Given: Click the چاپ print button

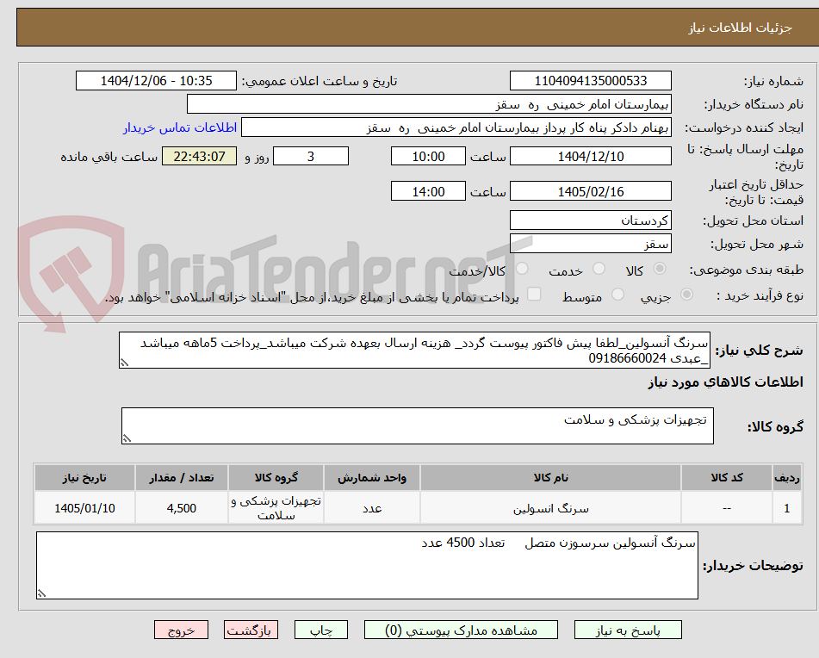Looking at the screenshot, I should (x=320, y=630).
